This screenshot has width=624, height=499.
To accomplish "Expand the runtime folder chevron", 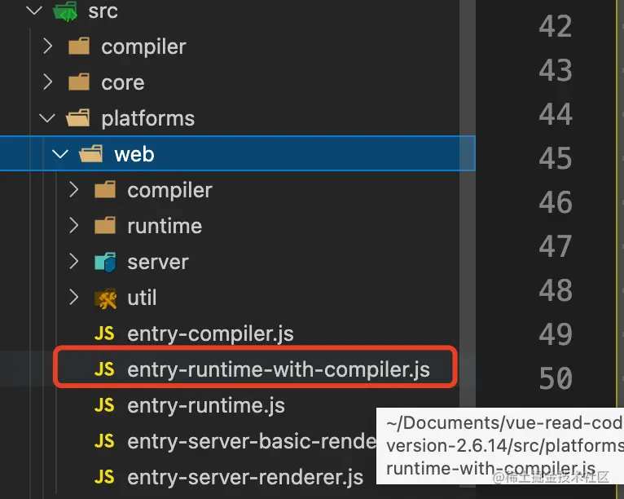I will click(74, 226).
